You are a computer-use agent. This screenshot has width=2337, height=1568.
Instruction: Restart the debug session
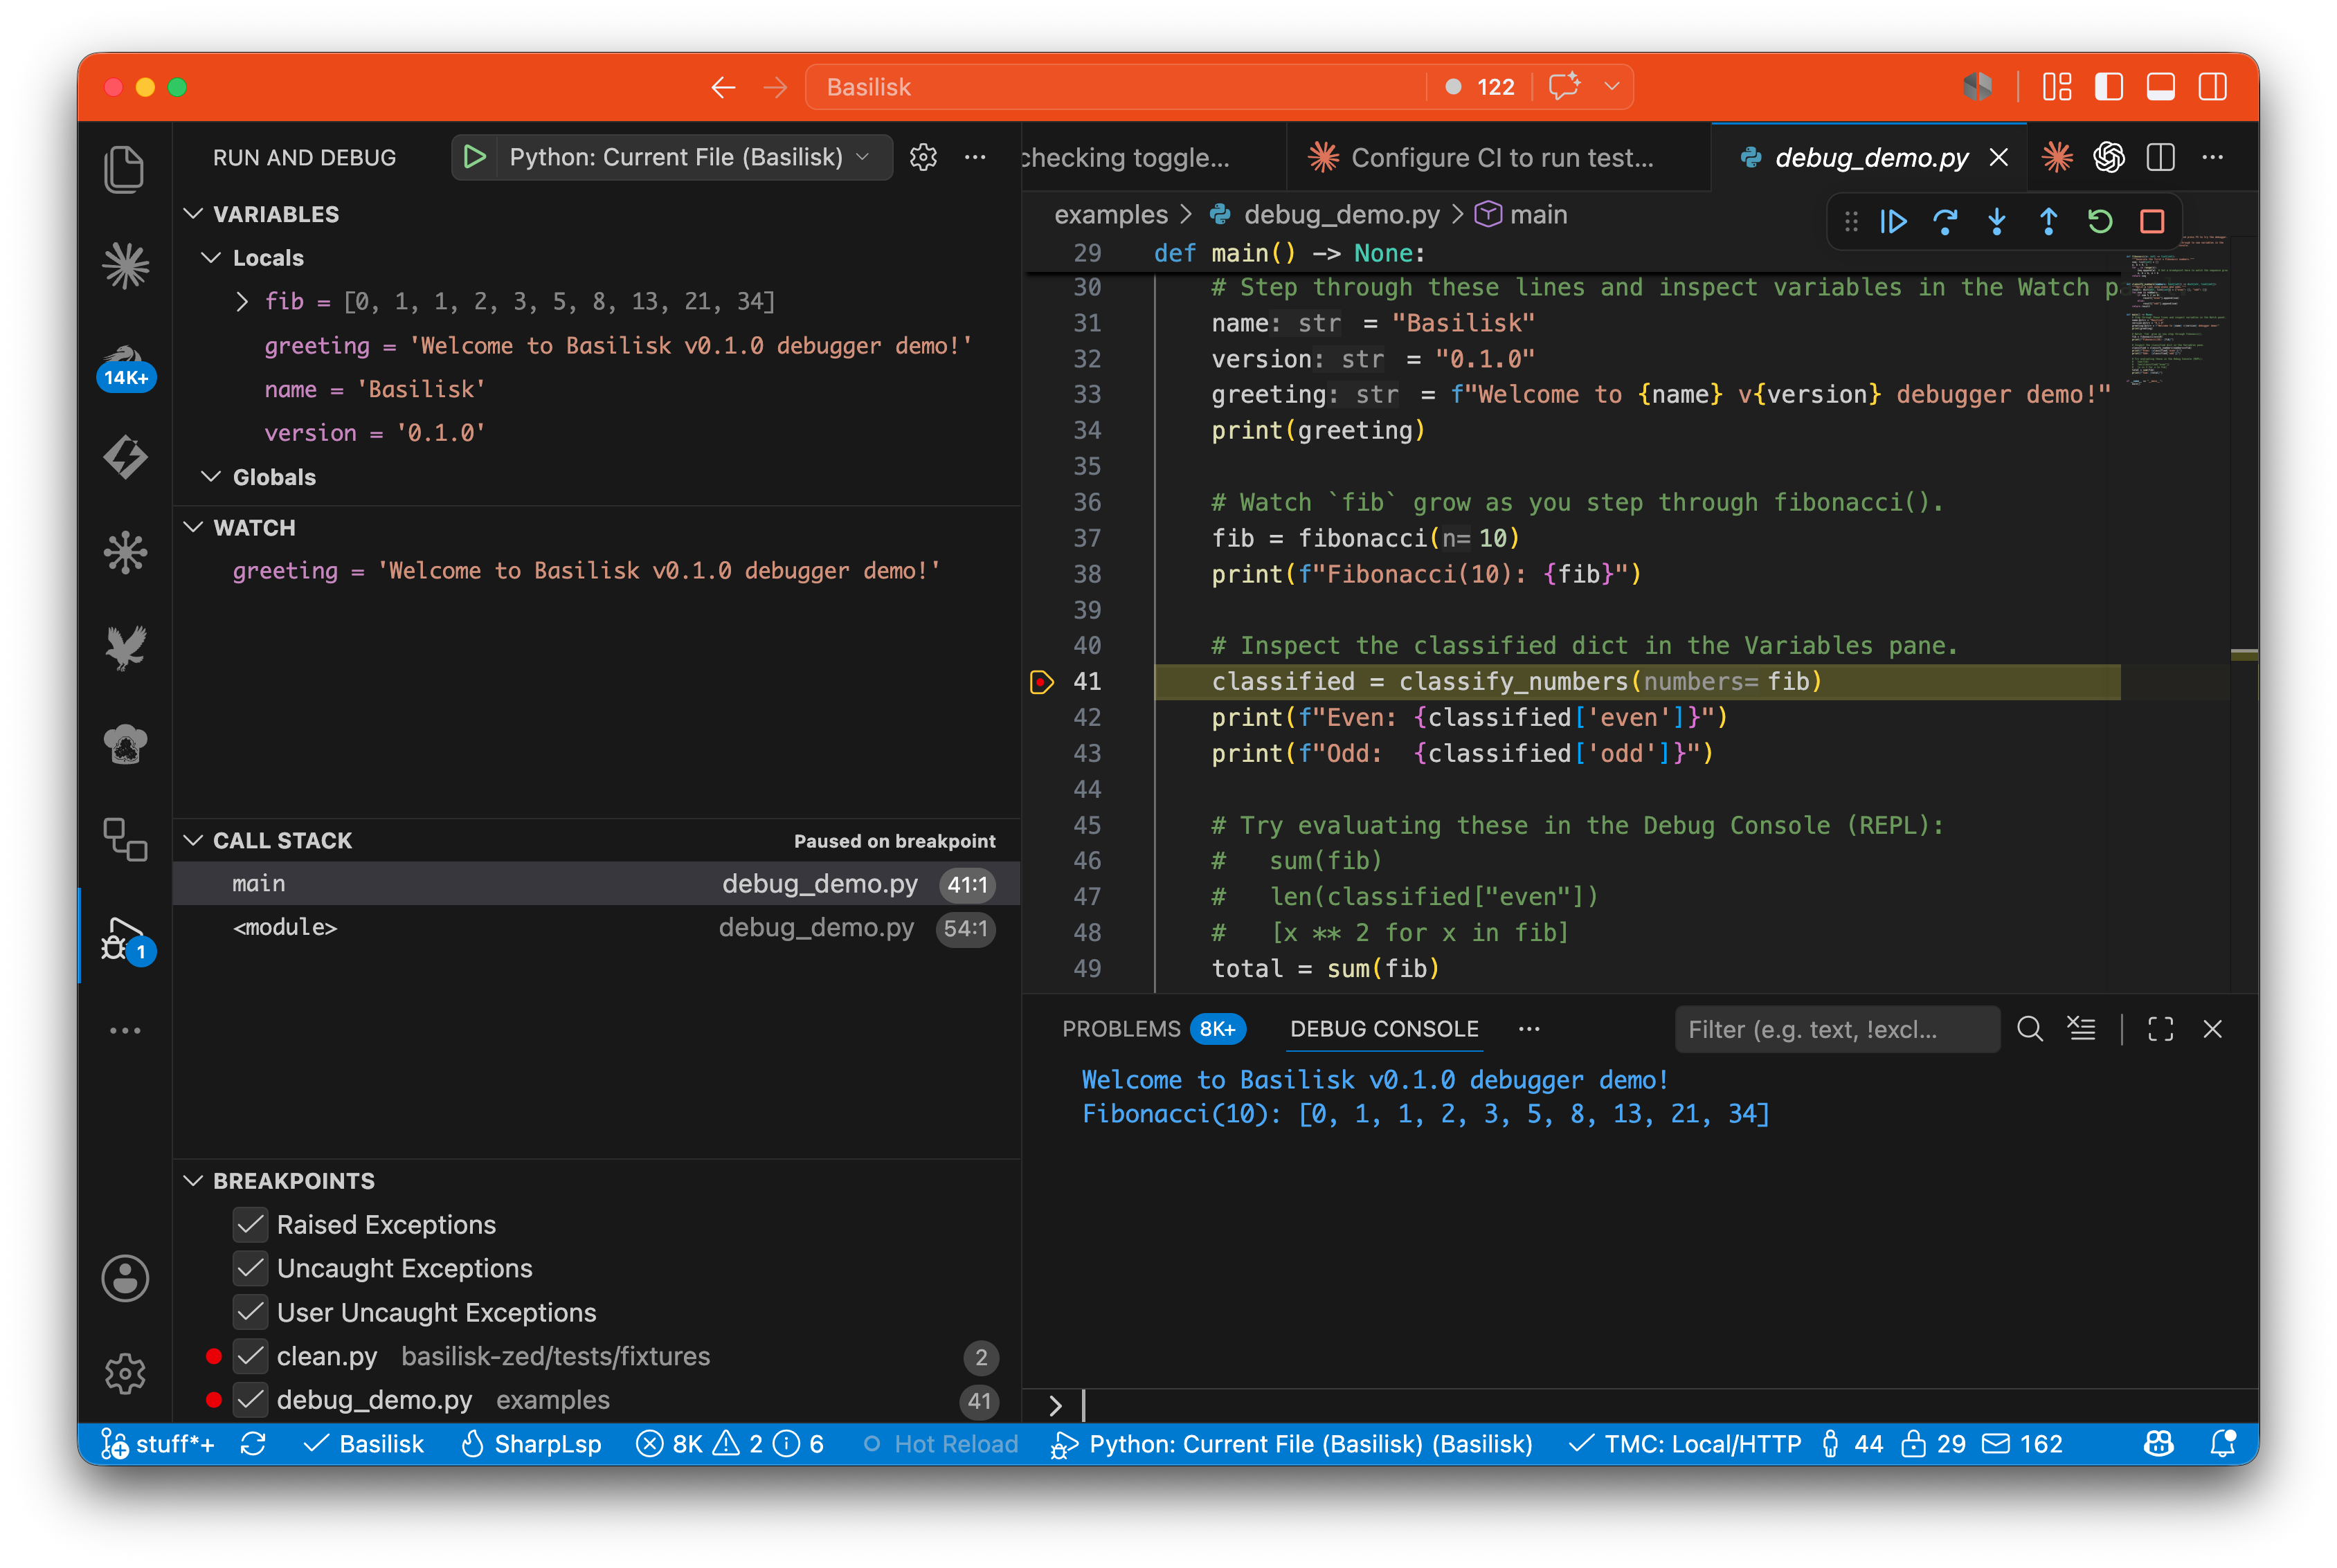[2100, 221]
